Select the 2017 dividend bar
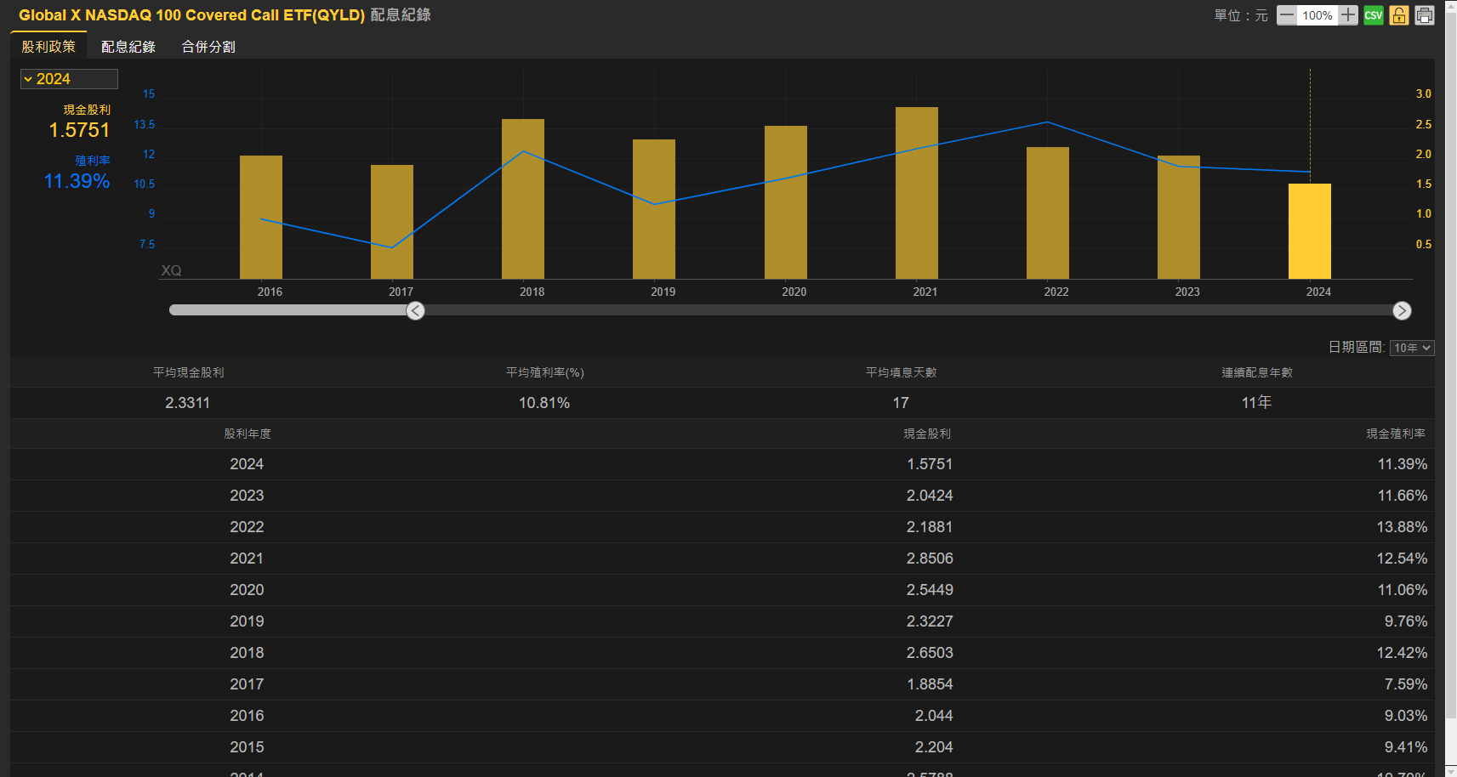The height and width of the screenshot is (777, 1457). [392, 222]
